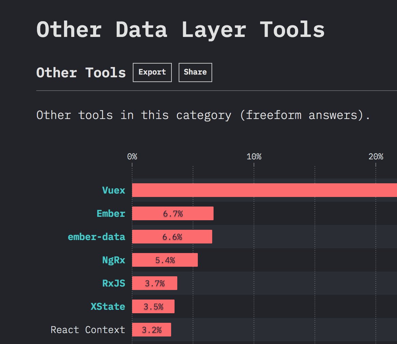Click the Export button
The width and height of the screenshot is (397, 344).
click(152, 72)
